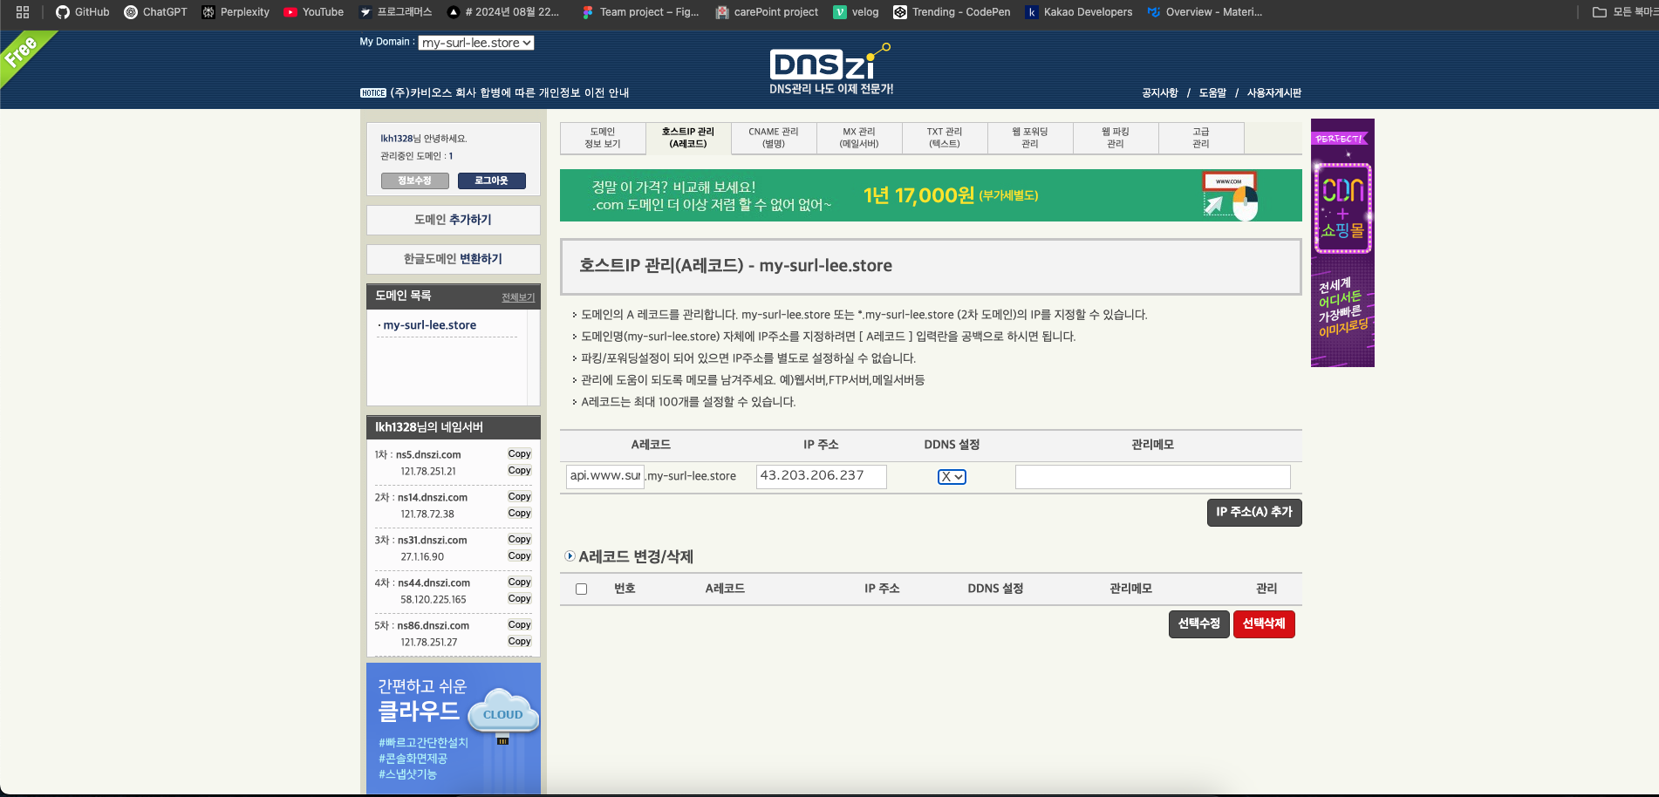Screen dimensions: 1659x797
Task: Open the Perplexity bookmark
Action: pos(236,12)
